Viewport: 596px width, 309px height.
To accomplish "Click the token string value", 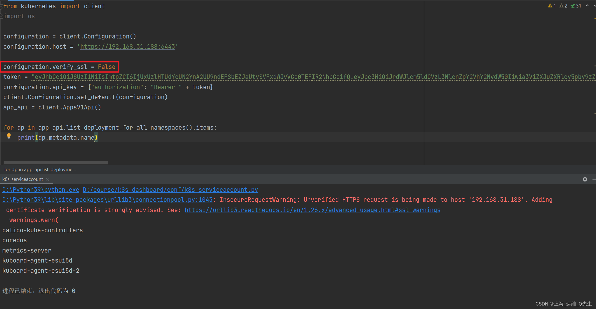I will [313, 77].
